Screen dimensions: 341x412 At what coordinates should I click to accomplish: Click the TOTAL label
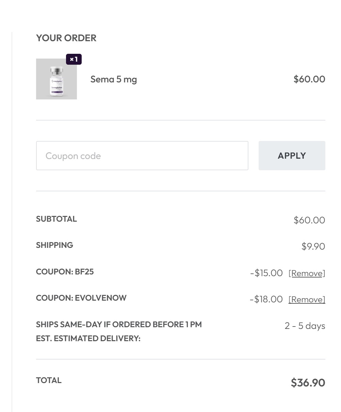[49, 380]
